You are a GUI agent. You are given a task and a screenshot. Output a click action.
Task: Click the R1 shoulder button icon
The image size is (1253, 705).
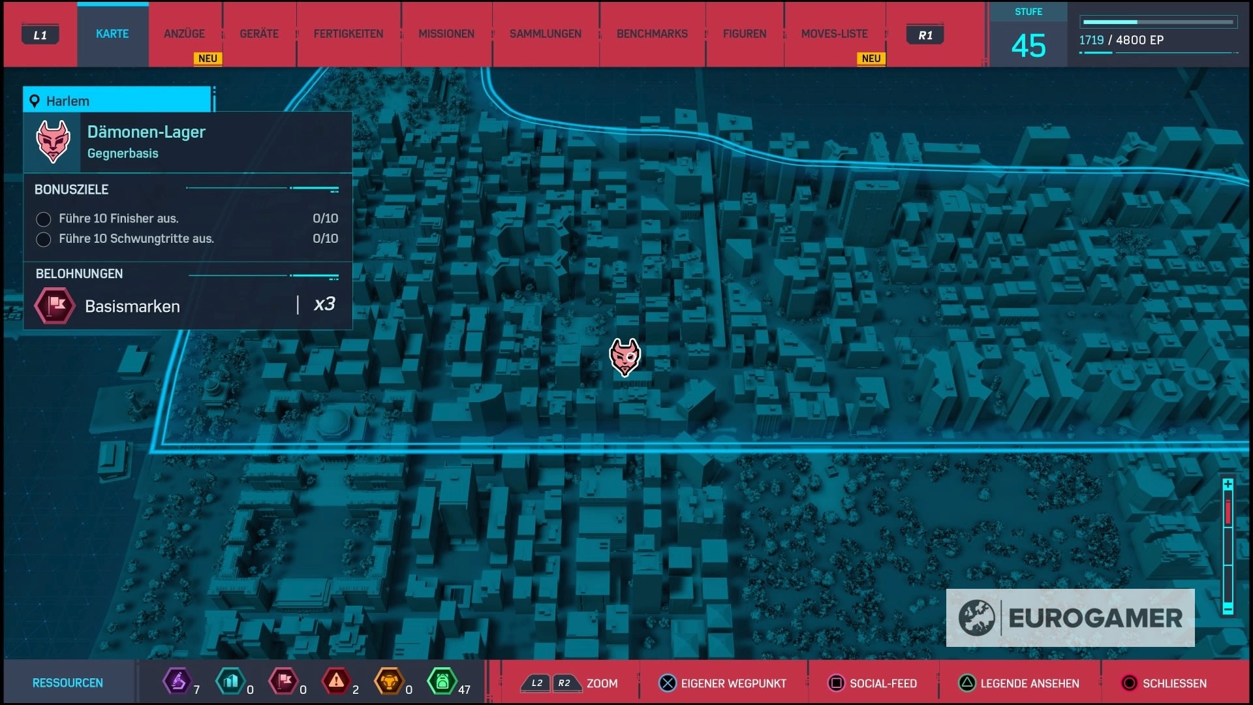click(925, 35)
